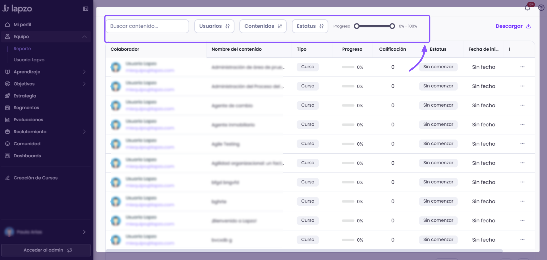Collapse the sidebar with the panel icon

85,9
